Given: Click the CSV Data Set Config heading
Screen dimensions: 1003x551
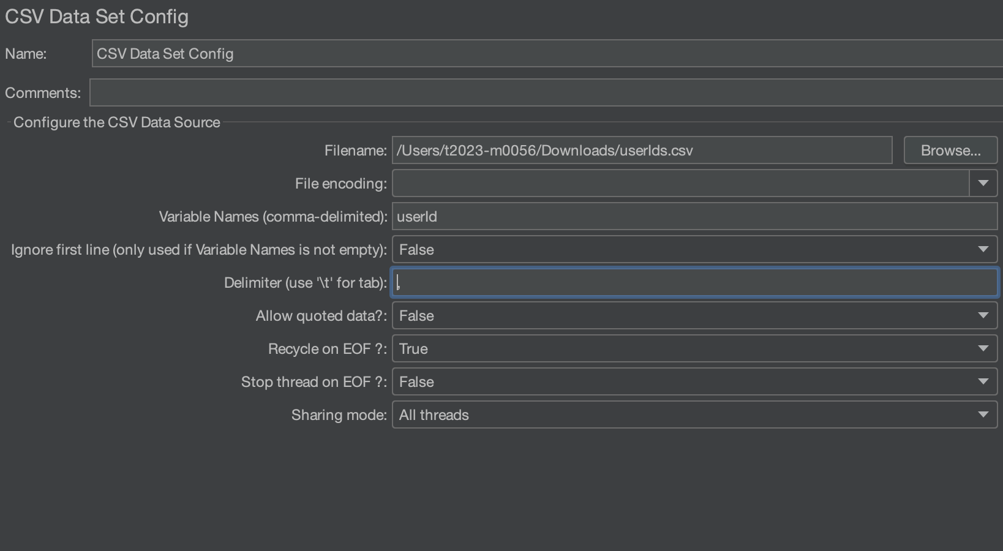Looking at the screenshot, I should tap(97, 17).
